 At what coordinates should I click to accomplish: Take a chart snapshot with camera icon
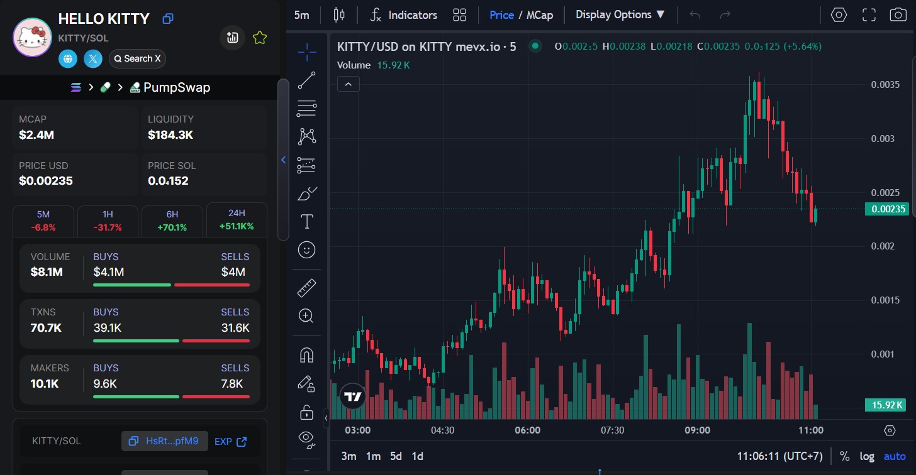tap(898, 14)
